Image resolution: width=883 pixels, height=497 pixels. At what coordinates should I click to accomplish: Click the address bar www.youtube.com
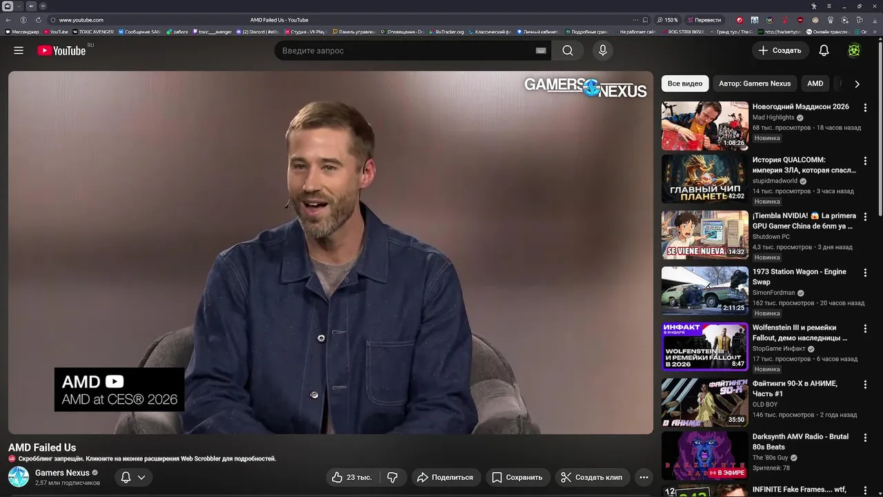coord(81,20)
